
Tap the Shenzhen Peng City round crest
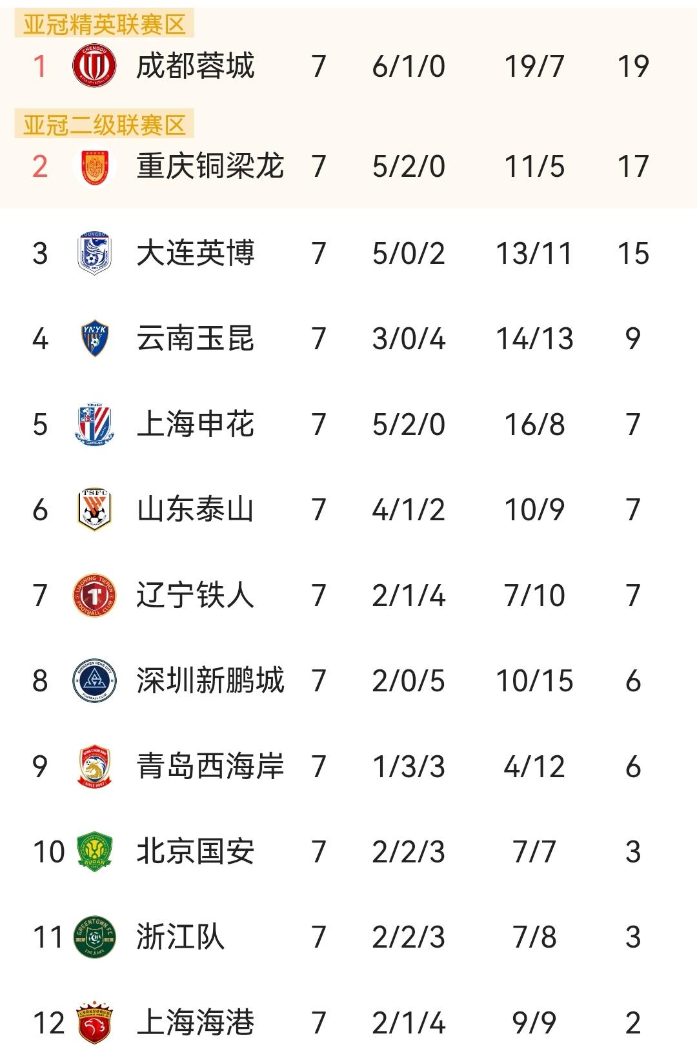[94, 680]
